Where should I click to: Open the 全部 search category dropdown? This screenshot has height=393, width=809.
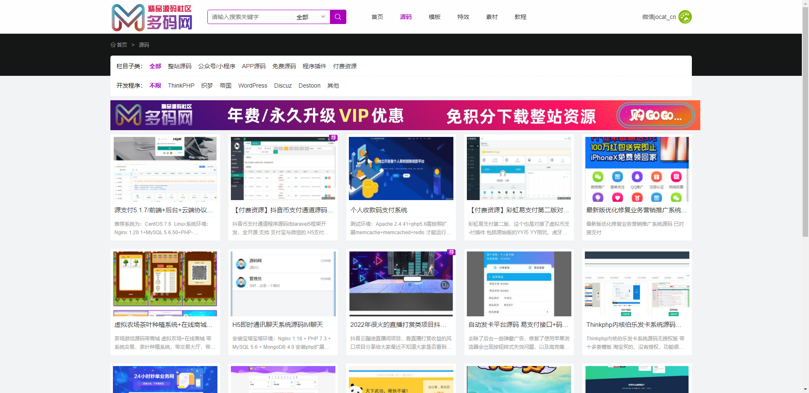311,17
